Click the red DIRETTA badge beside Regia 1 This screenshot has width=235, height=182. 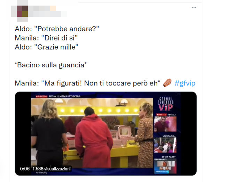(x=41, y=96)
